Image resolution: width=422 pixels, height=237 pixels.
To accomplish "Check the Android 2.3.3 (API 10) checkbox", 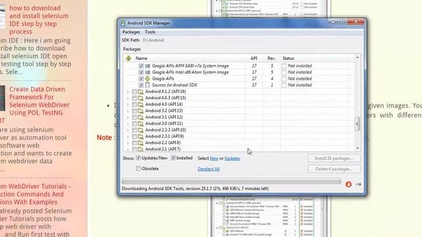I will (135, 130).
